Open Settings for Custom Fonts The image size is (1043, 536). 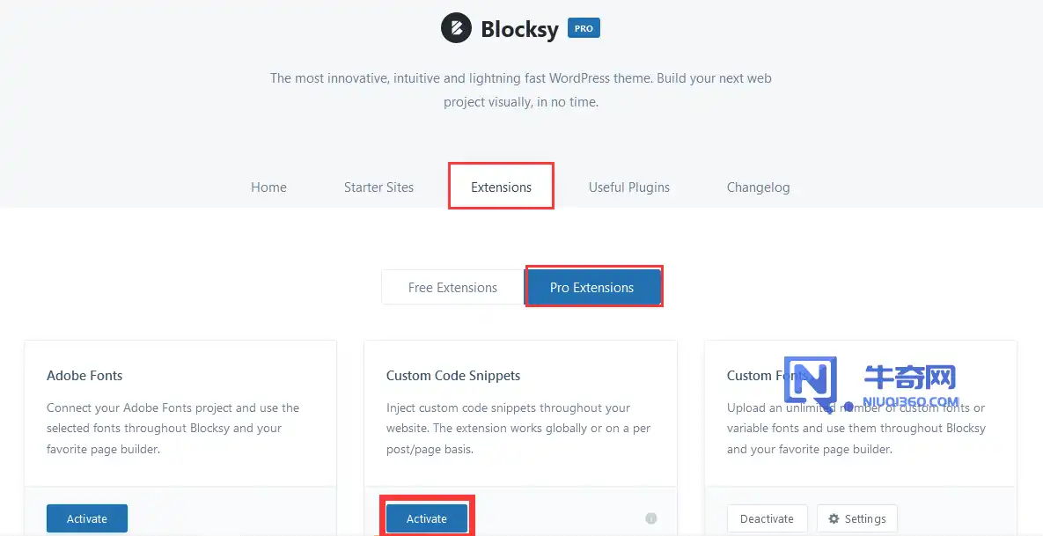[856, 518]
